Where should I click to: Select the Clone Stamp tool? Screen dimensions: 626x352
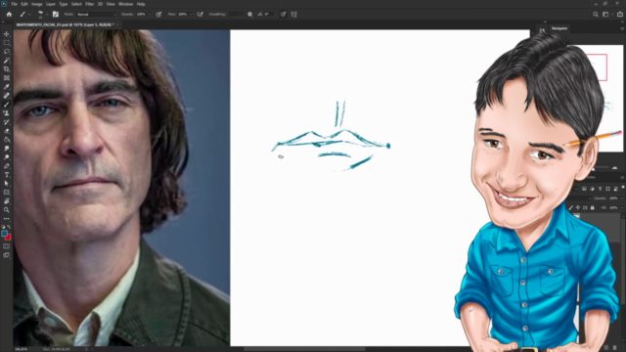point(7,113)
